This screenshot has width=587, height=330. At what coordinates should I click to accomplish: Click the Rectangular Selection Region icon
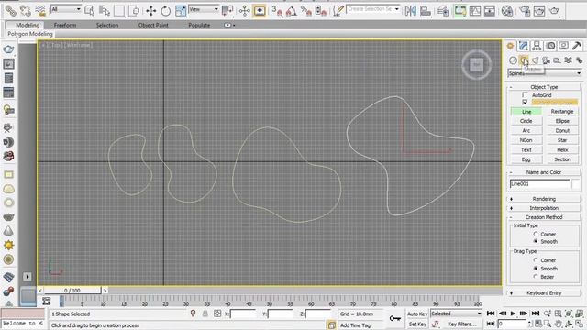coord(119,11)
